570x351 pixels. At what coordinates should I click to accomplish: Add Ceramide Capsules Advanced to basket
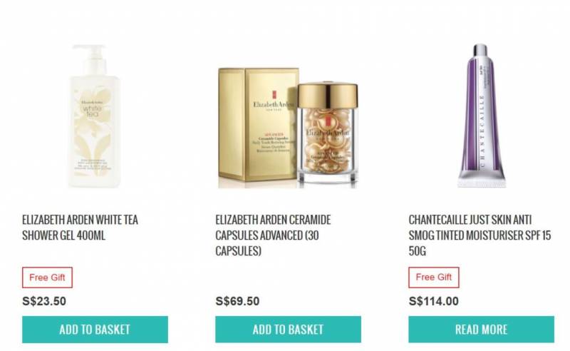pyautogui.click(x=288, y=329)
